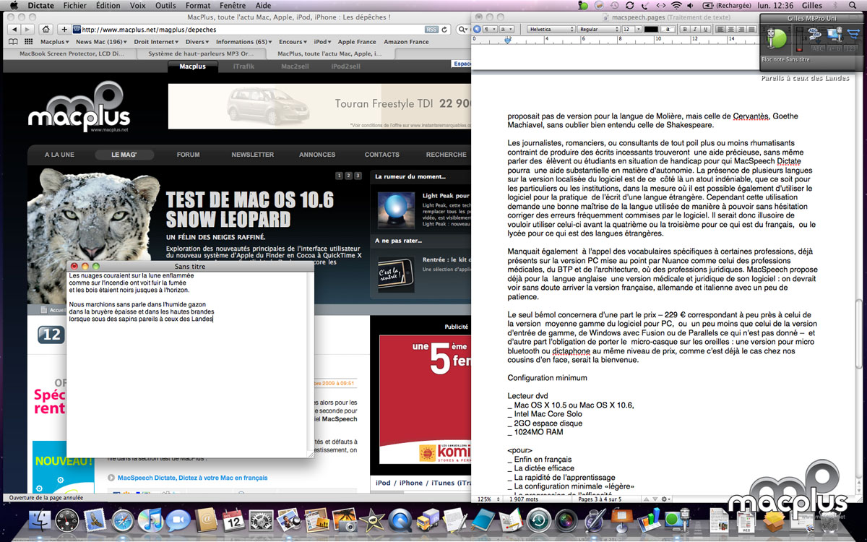Open the ANNONCES link on MacPlus
Viewport: 867px width, 542px height.
317,155
